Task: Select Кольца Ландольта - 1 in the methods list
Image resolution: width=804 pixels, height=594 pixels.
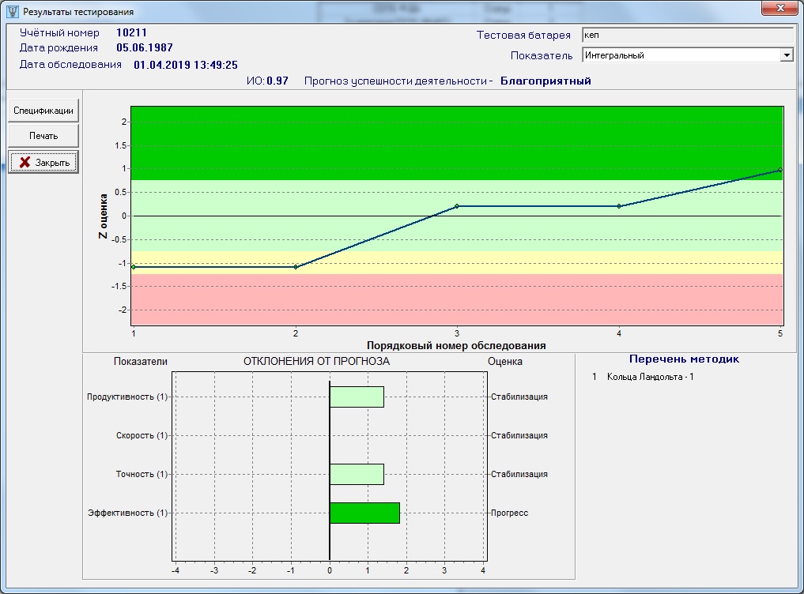Action: click(650, 377)
